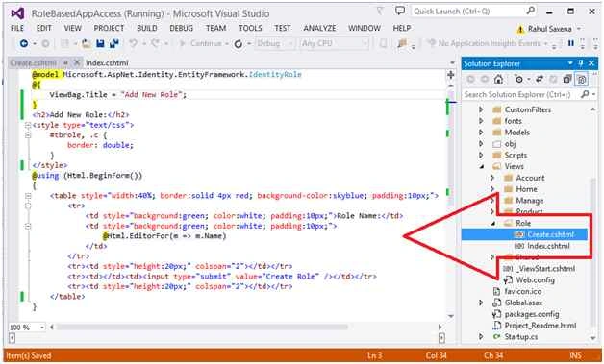Click the Quick Launch search icon
The height and width of the screenshot is (364, 604).
click(x=531, y=11)
